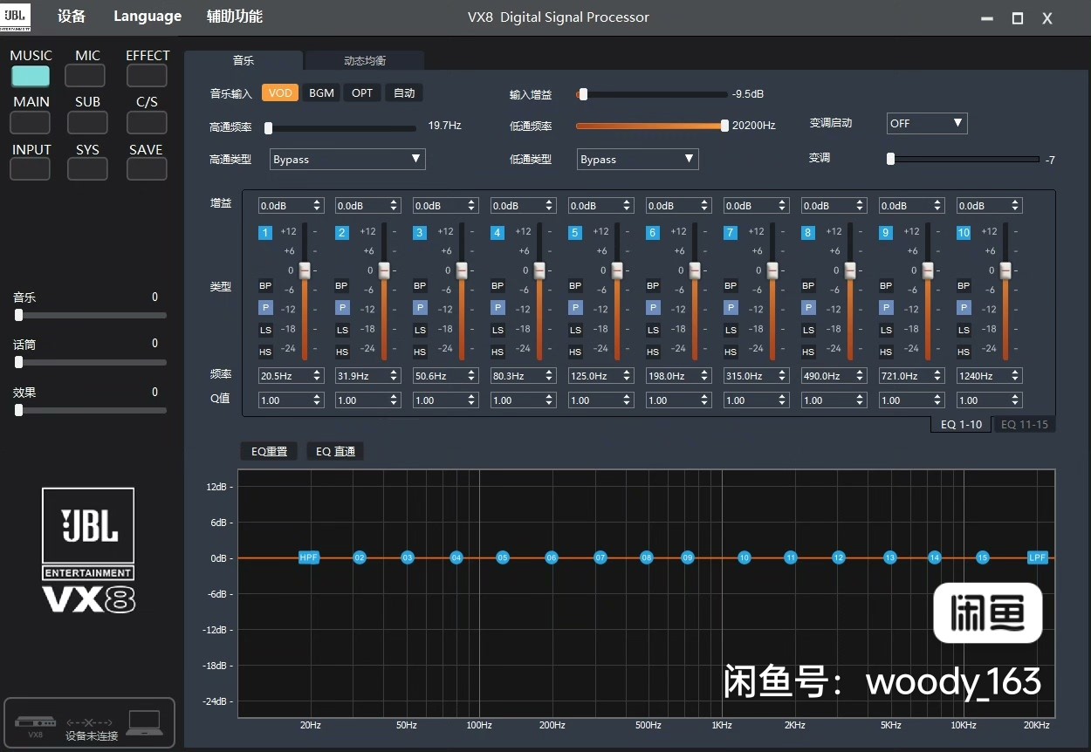Open the EFFECT section button
This screenshot has height=752, width=1091.
pos(147,76)
